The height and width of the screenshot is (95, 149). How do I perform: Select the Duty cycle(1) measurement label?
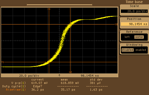14,86
